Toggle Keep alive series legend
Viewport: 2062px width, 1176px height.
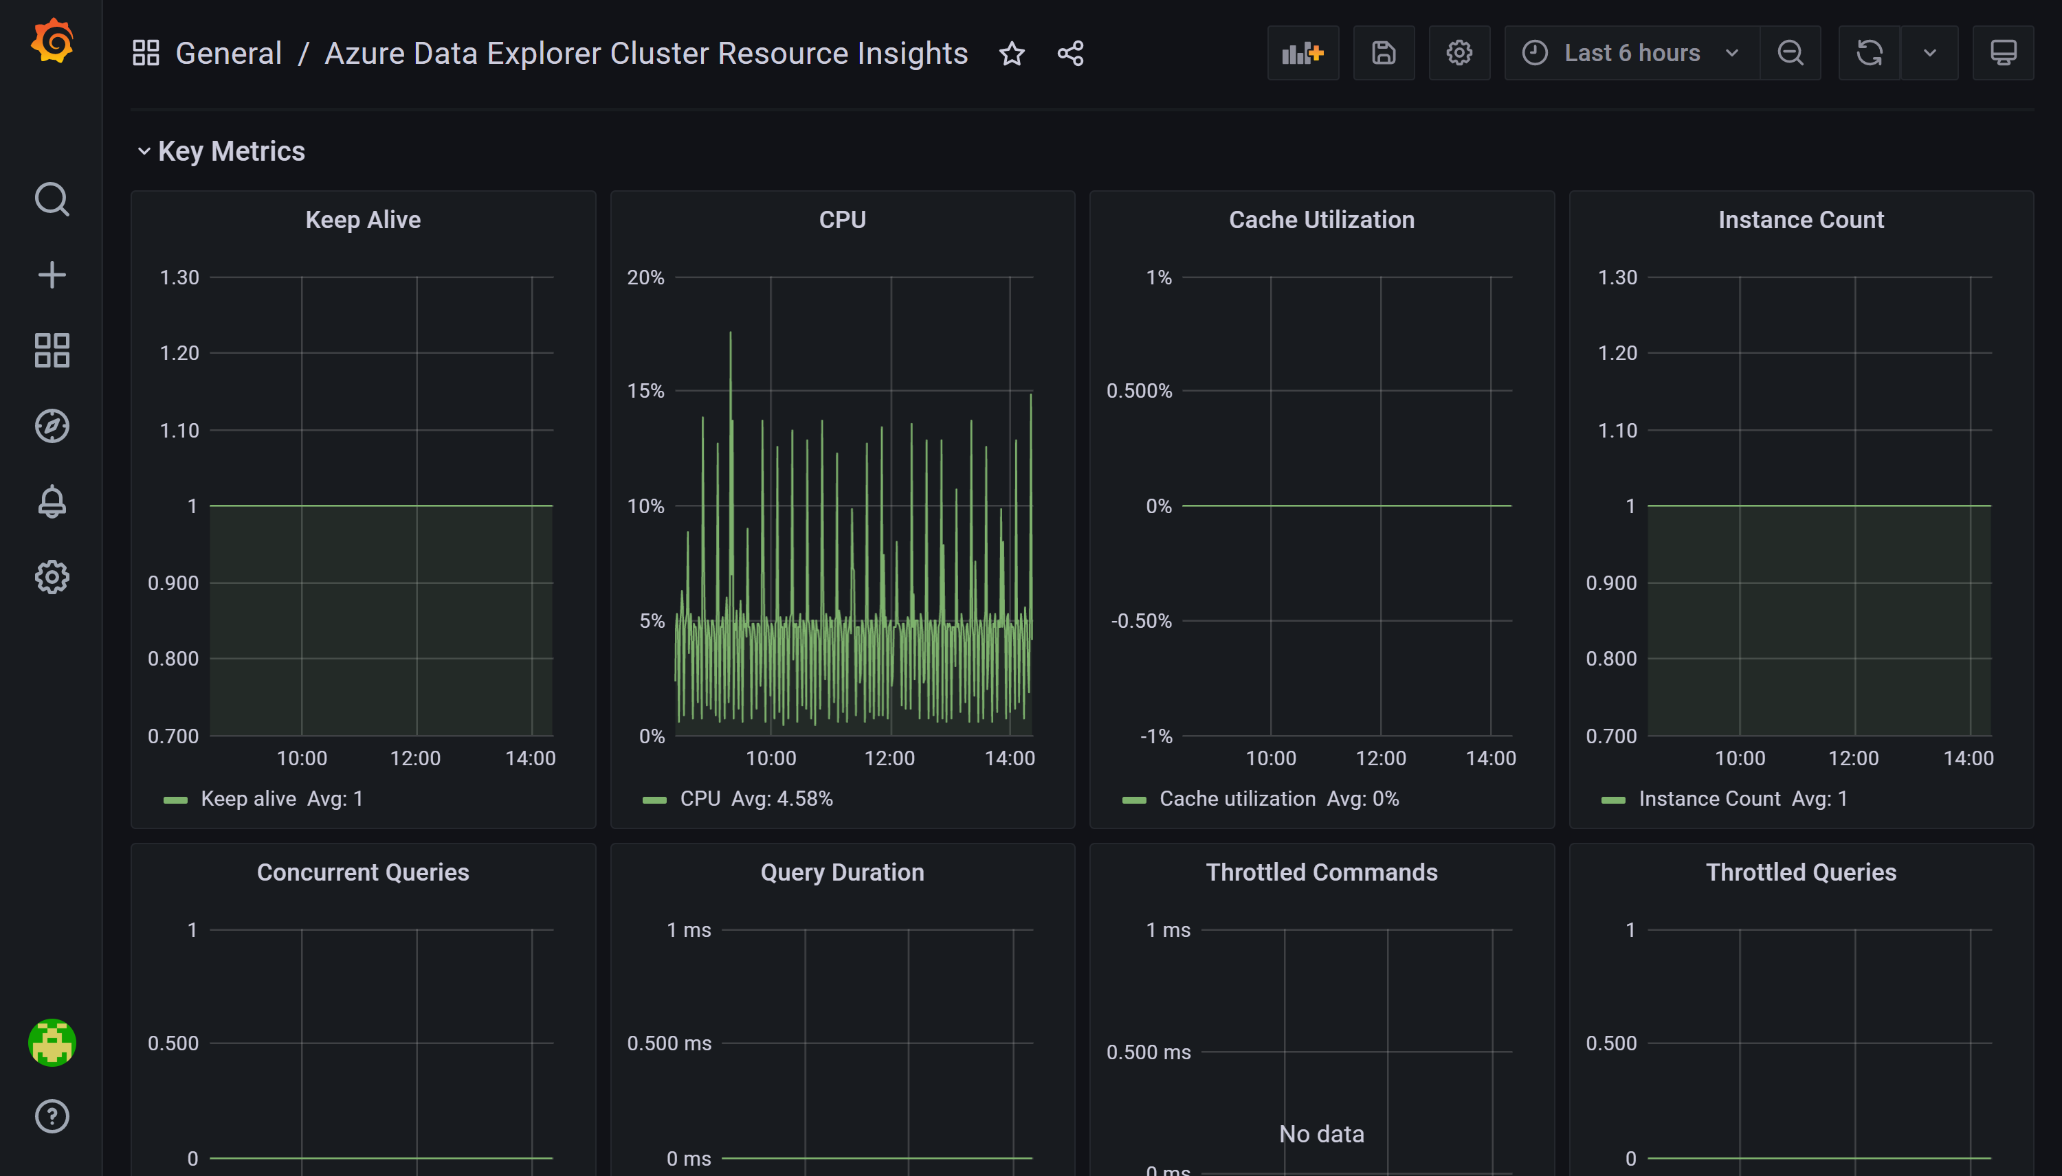(248, 799)
